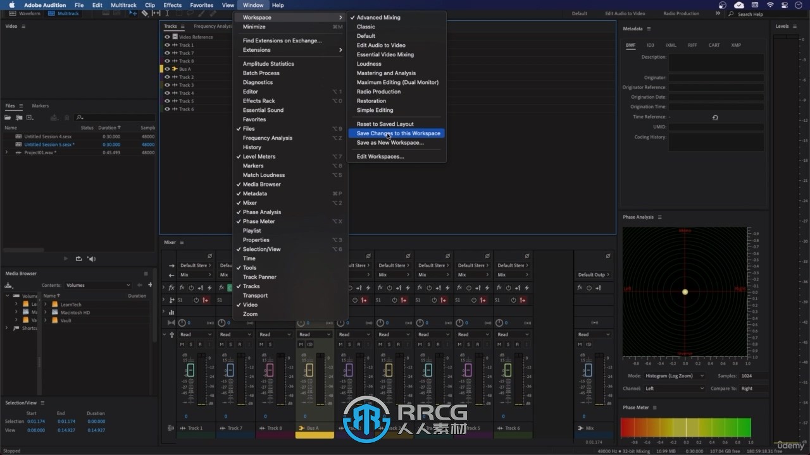Click the auto-play speaker icon under Files panel
The image size is (810, 455).
coord(92,258)
